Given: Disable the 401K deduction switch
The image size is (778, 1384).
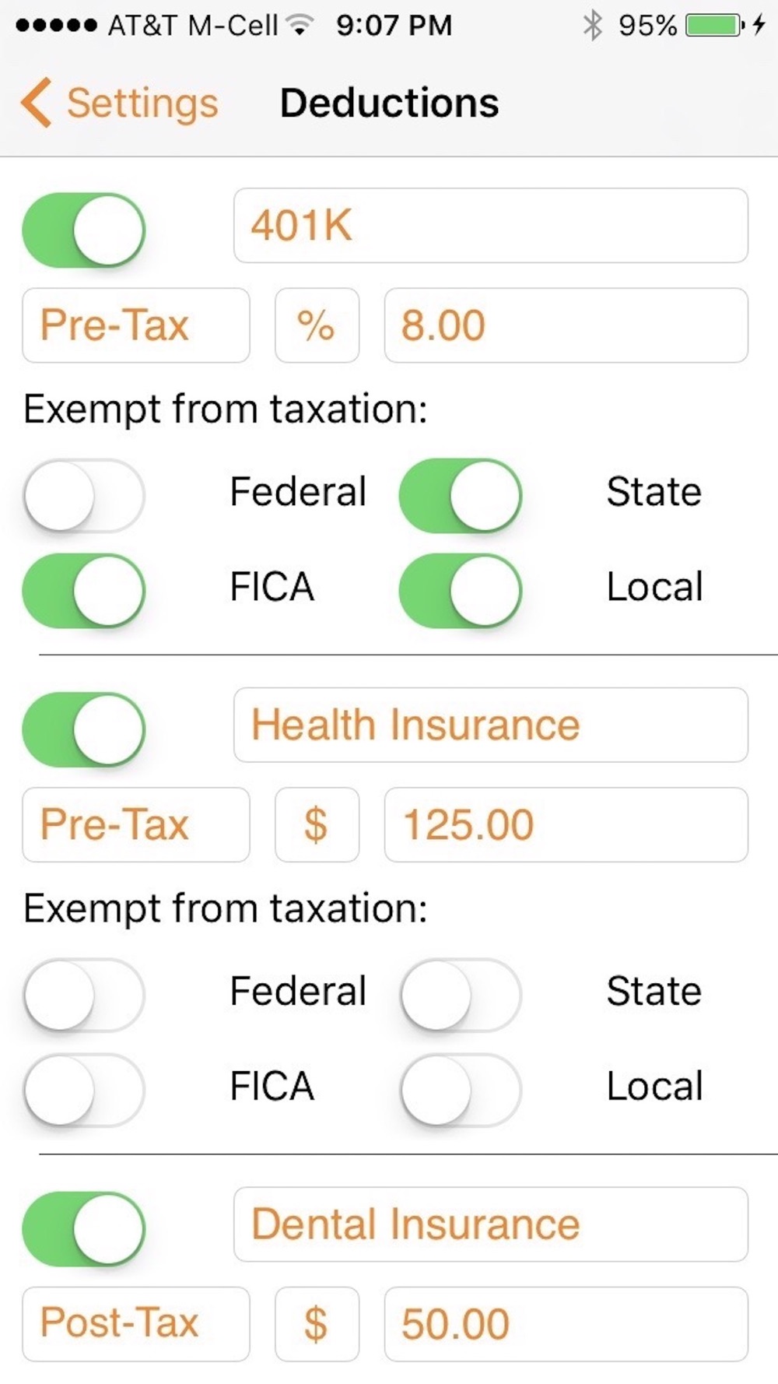Looking at the screenshot, I should (83, 230).
